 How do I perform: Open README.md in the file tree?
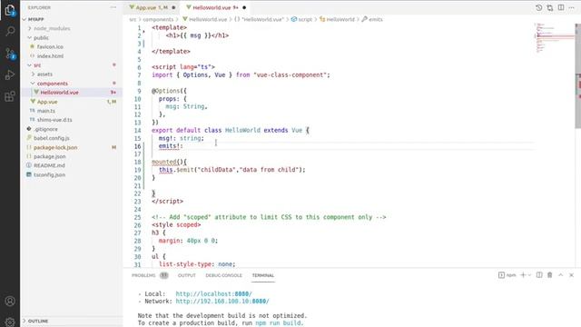click(49, 165)
